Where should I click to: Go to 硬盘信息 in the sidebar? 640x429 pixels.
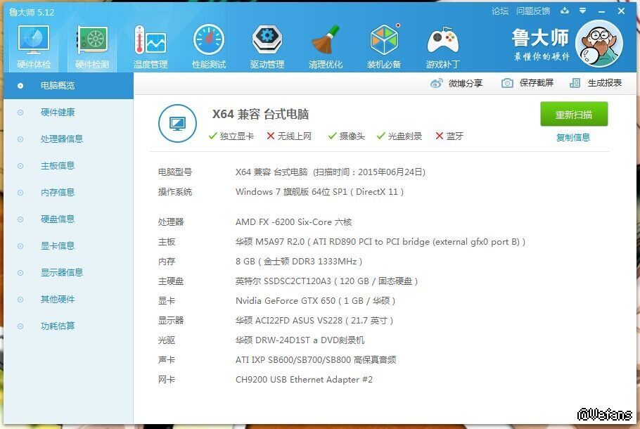58,219
